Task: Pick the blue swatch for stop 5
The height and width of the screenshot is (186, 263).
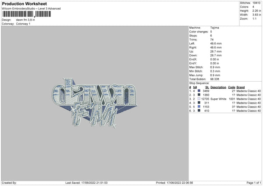Action: 199,107
